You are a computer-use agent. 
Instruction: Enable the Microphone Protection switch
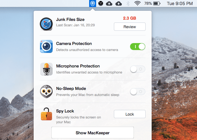point(137,69)
